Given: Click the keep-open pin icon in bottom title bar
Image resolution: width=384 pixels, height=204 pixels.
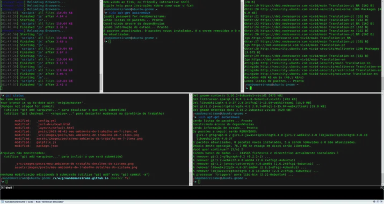Looking at the screenshot, I should pos(374,202).
